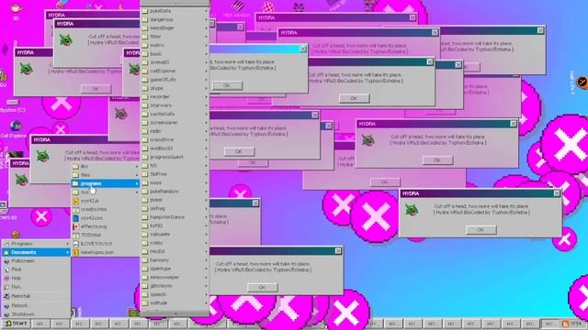
Task: Open the Arena93 entry in programs menu
Action: [175, 62]
